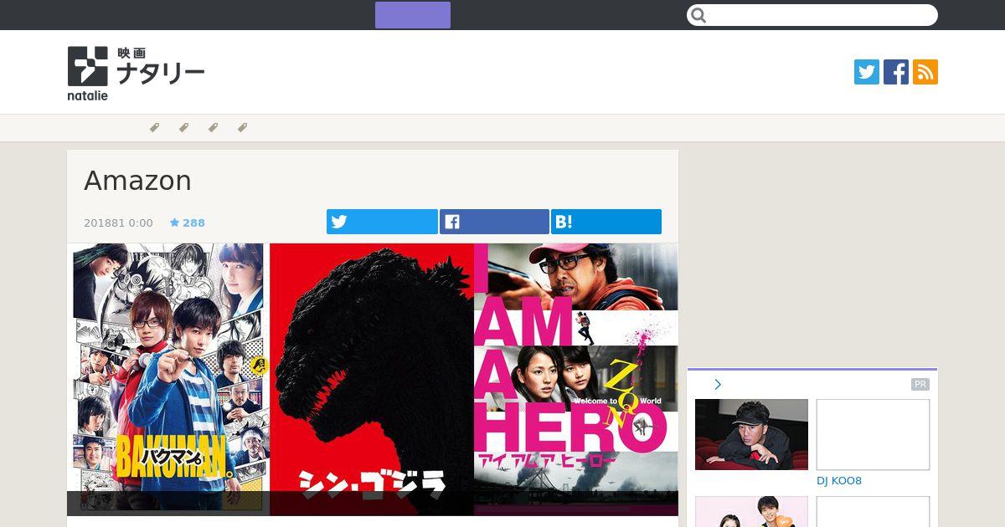1005x527 pixels.
Task: Select the purple highlighted top navigation tab
Action: click(413, 15)
